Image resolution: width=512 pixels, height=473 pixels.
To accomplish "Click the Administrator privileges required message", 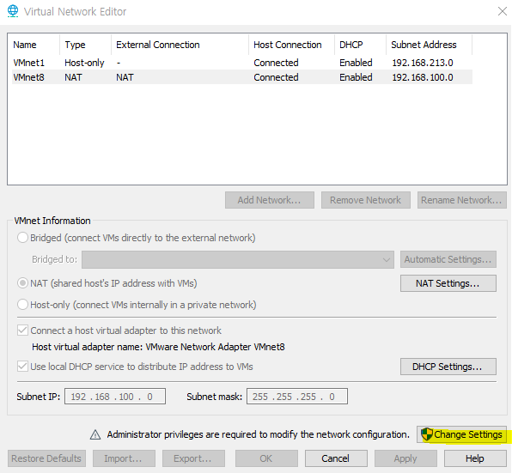I will 259,434.
